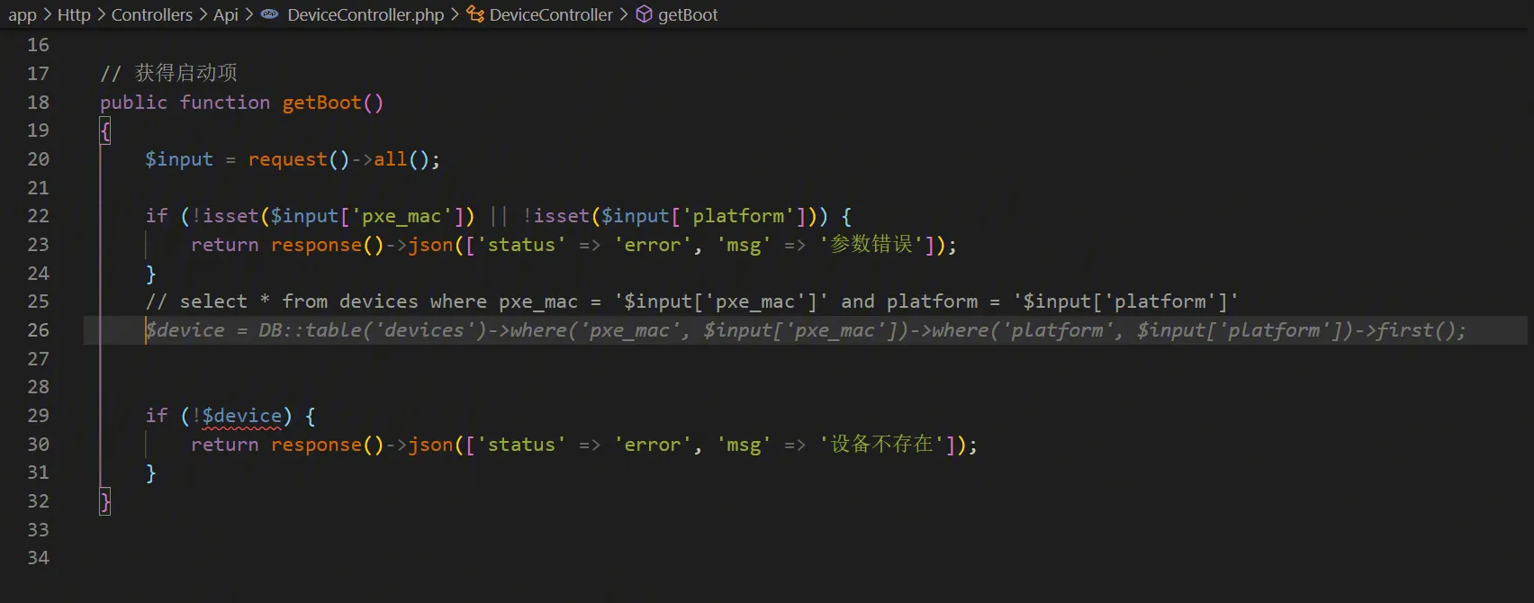Click the DeviceController class symbol icon
1534x603 pixels.
[475, 14]
